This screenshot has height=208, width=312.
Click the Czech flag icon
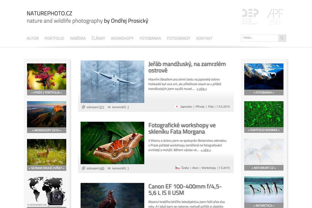[178, 168]
